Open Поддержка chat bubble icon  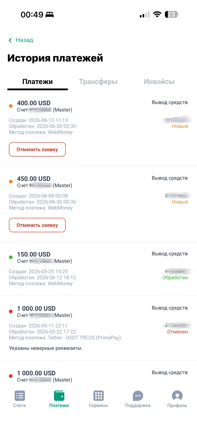[x=138, y=396]
